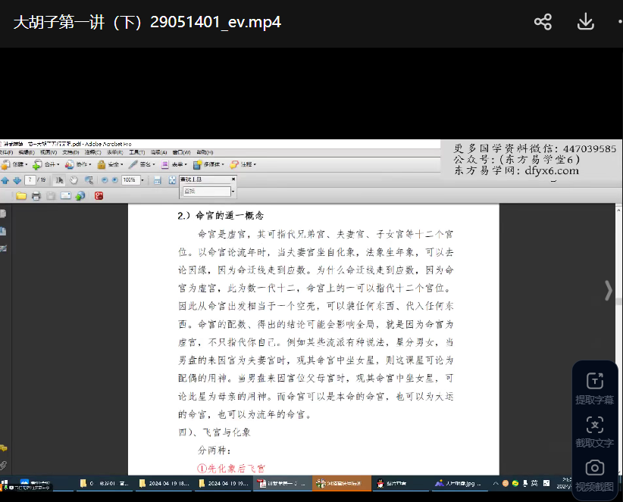The height and width of the screenshot is (502, 623).
Task: Share the video with the share icon
Action: 543,22
